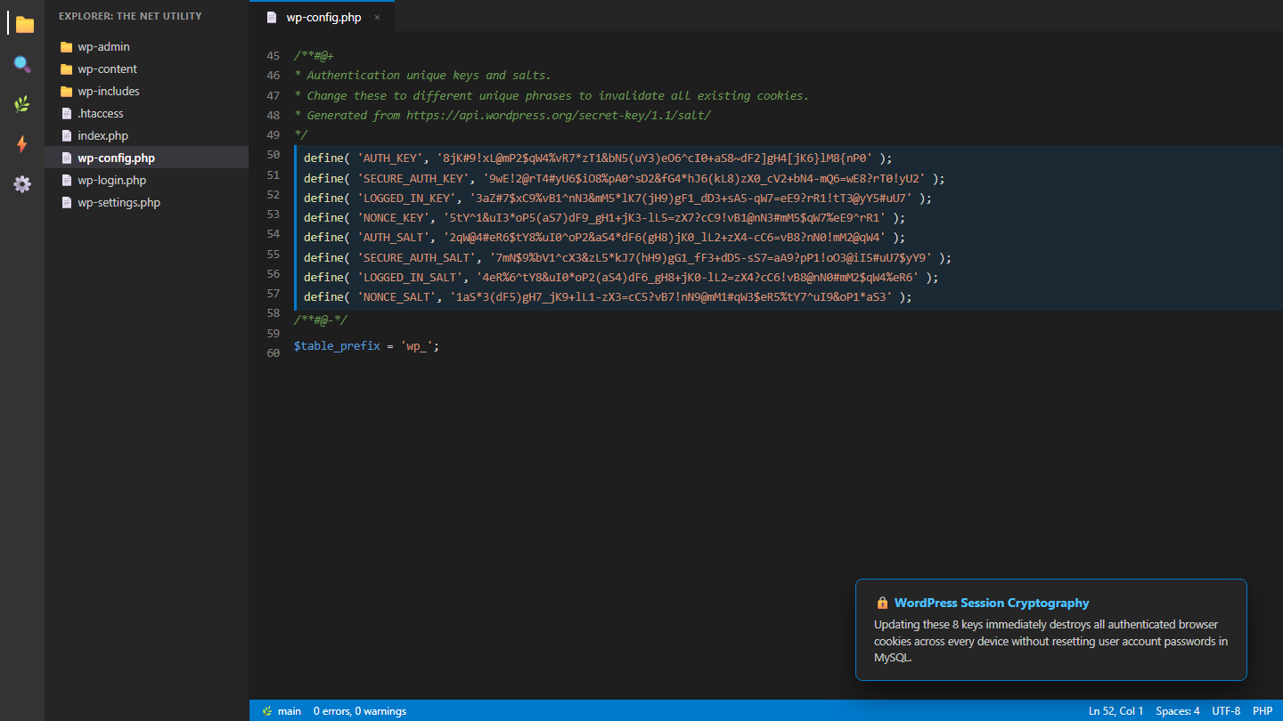Click the wp-admin folder icon

(66, 47)
